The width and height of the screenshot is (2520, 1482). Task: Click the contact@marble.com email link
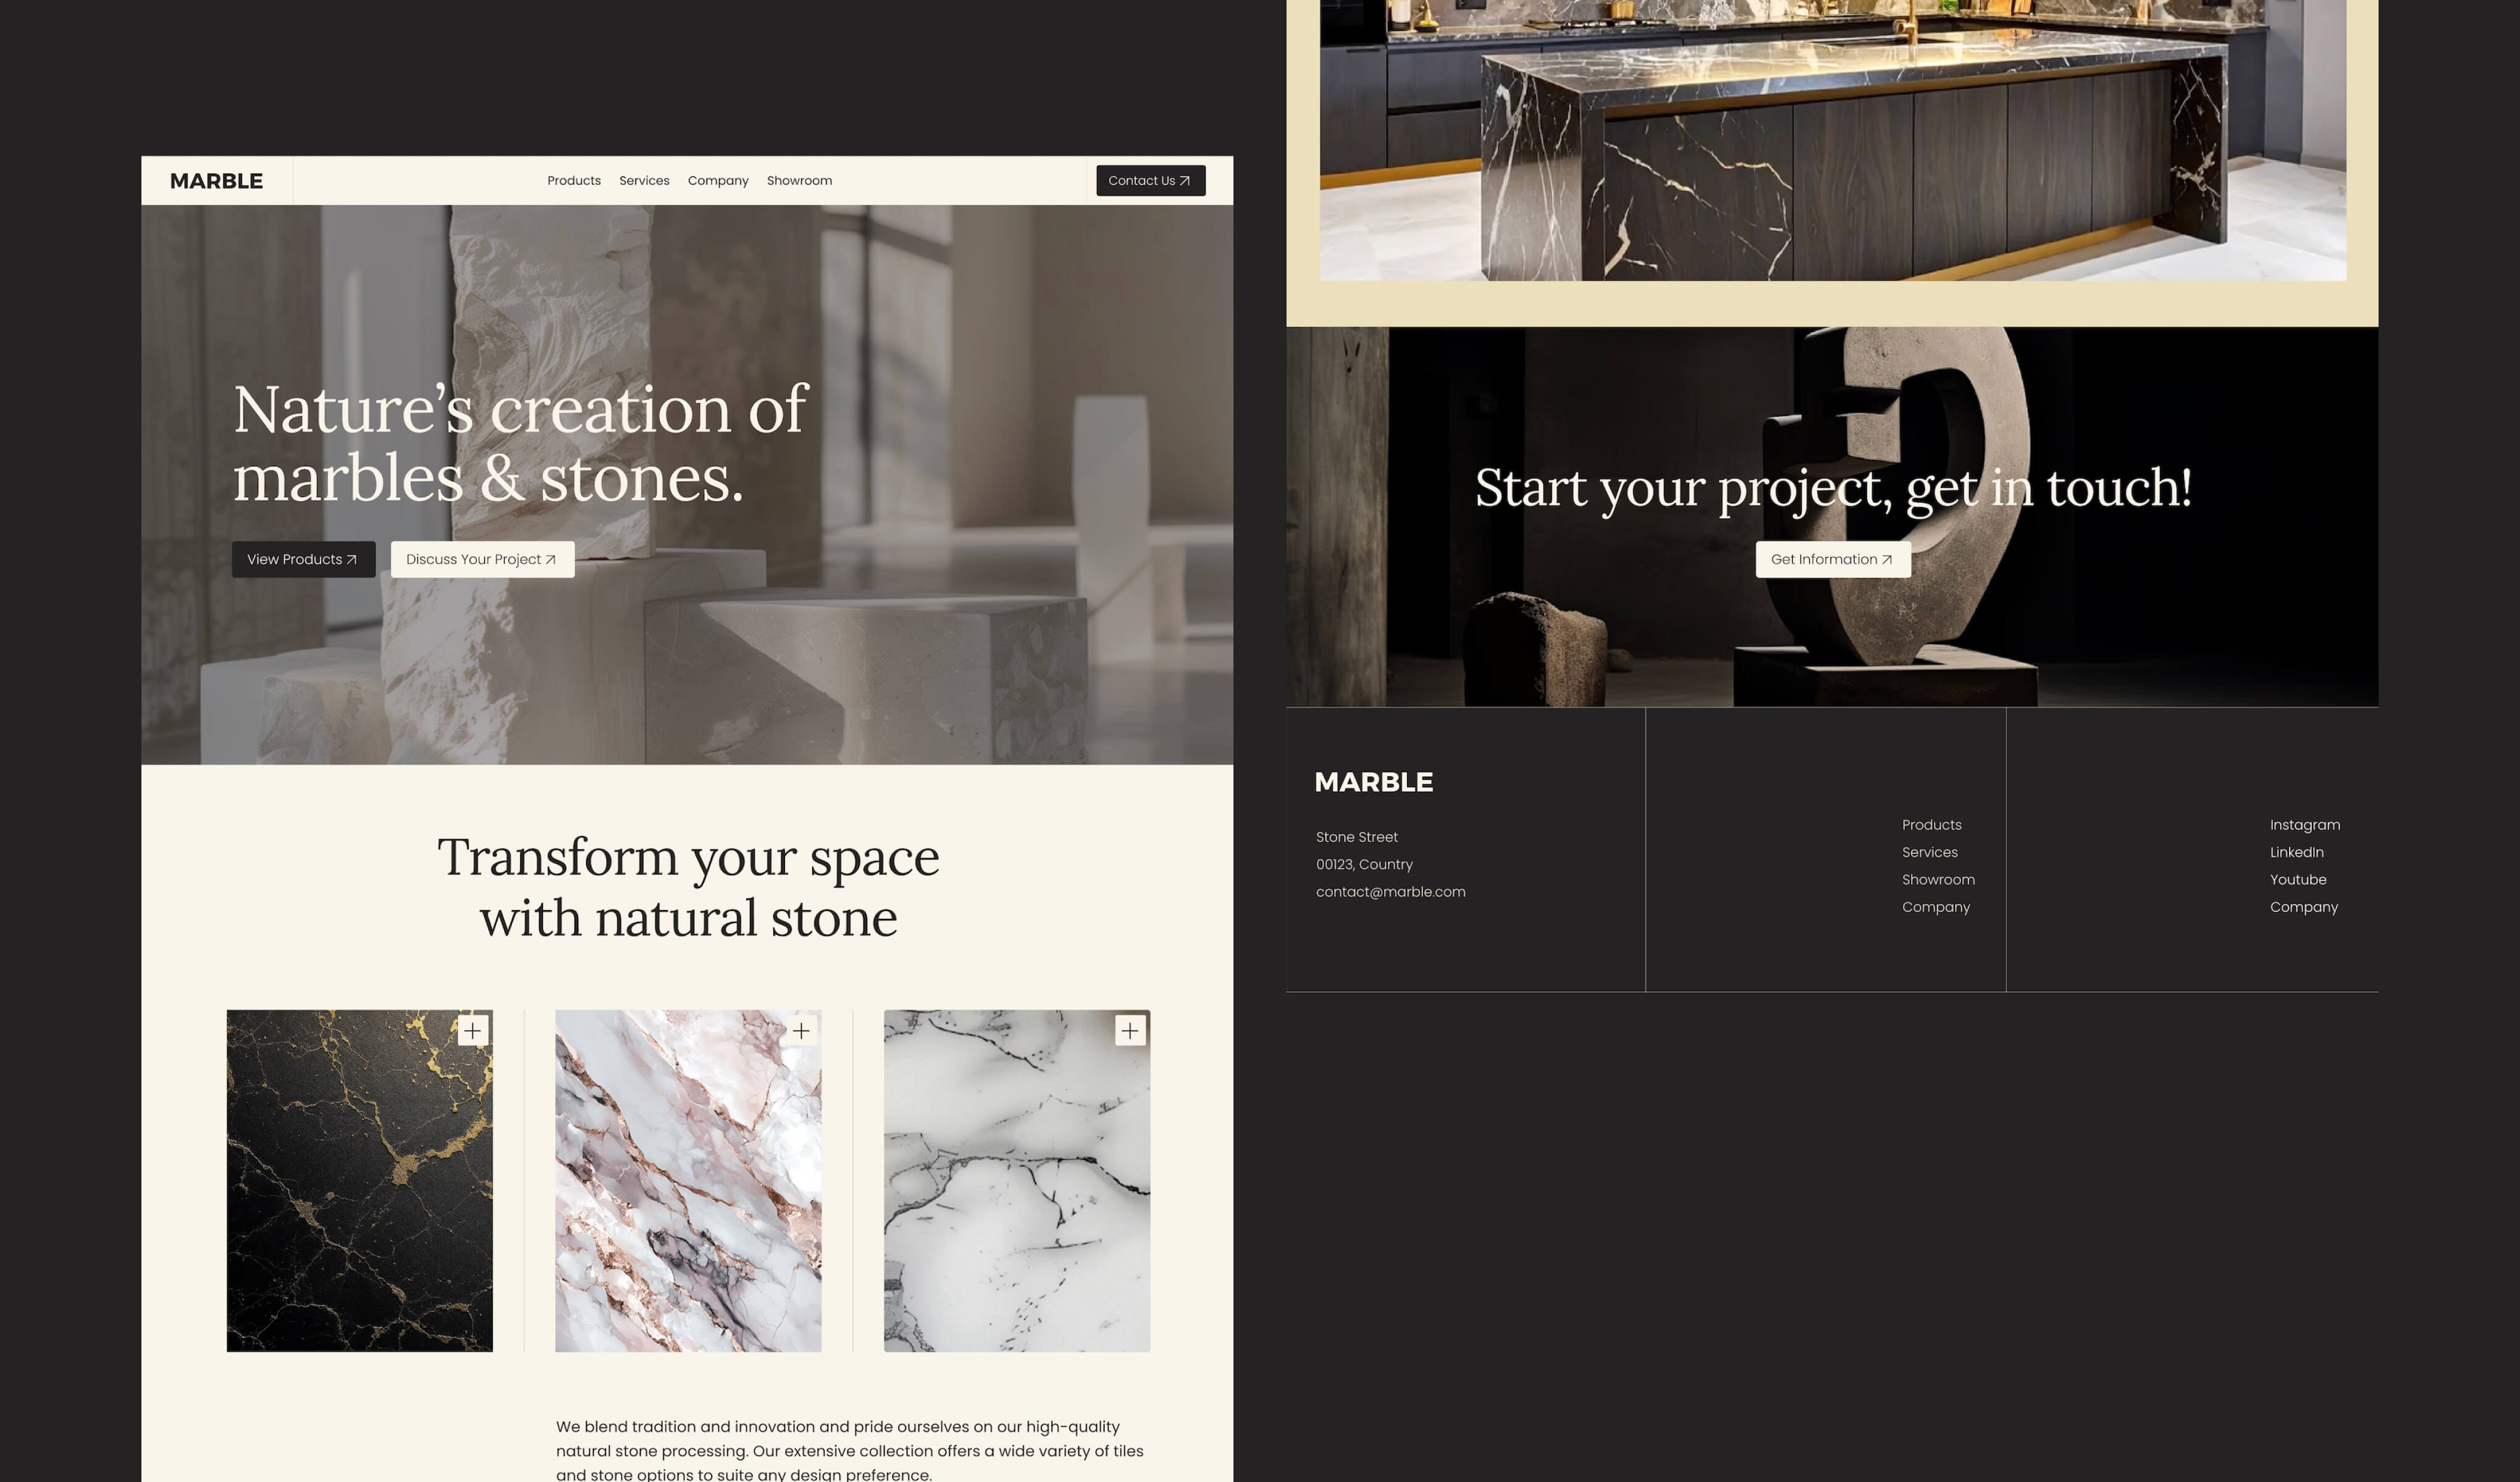pos(1390,892)
